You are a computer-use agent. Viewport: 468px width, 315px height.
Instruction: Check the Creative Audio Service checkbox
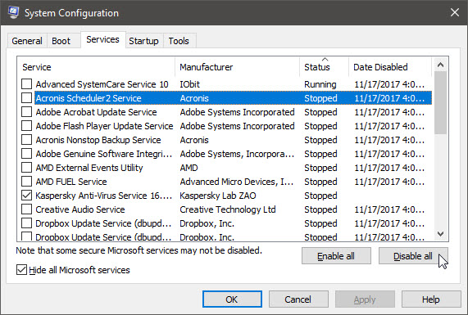(26, 209)
